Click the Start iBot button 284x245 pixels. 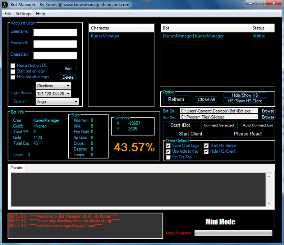(180, 125)
